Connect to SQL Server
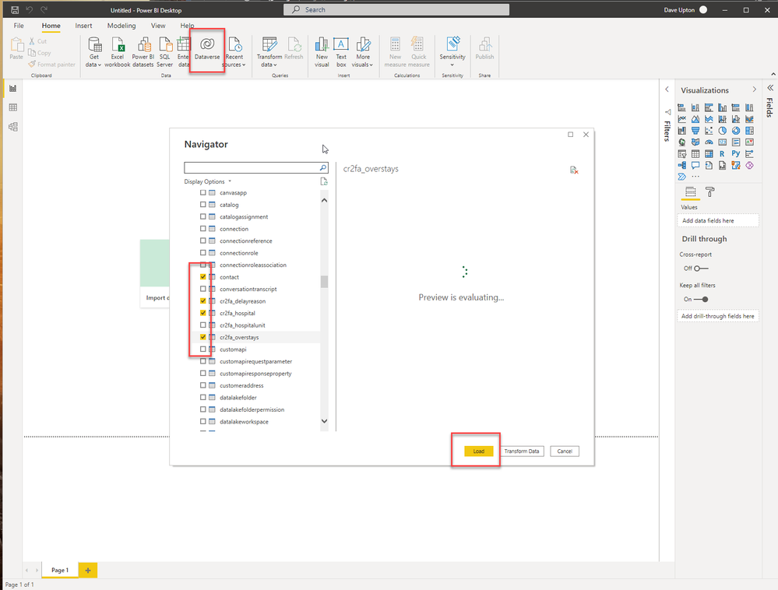 (165, 51)
